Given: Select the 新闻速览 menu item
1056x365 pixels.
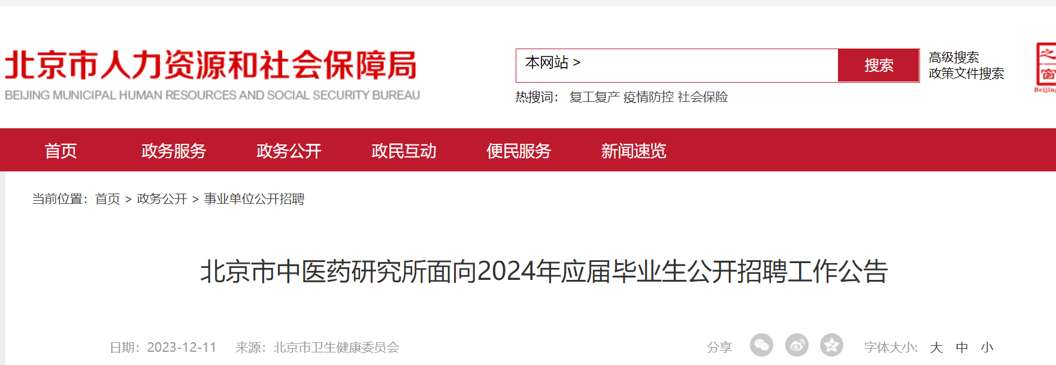Looking at the screenshot, I should (x=634, y=150).
